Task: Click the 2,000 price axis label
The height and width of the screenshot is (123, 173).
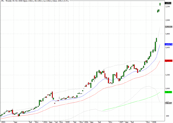Action: (x=168, y=20)
